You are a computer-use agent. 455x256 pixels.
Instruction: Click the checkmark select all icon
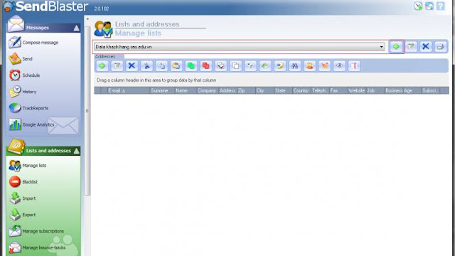220,66
